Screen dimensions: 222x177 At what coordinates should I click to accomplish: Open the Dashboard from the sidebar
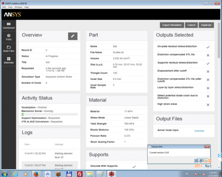click(9, 25)
